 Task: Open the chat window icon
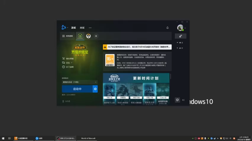pos(177,100)
